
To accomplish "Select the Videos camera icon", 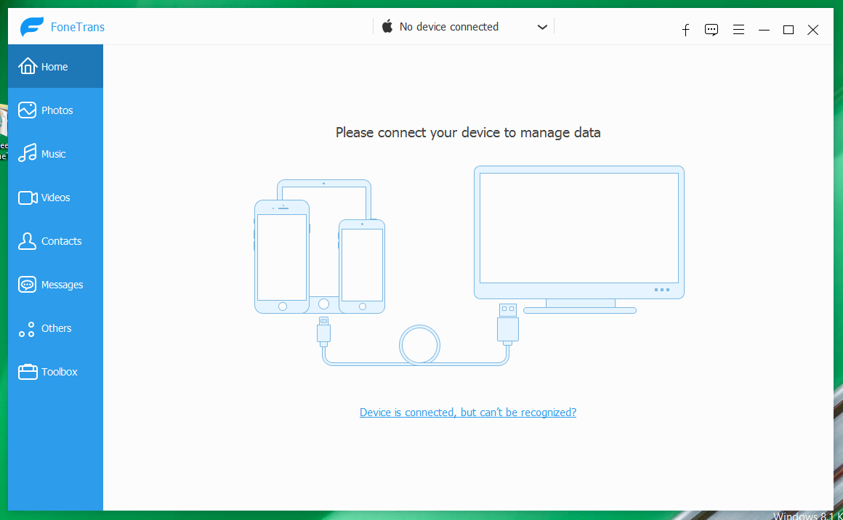I will click(28, 198).
